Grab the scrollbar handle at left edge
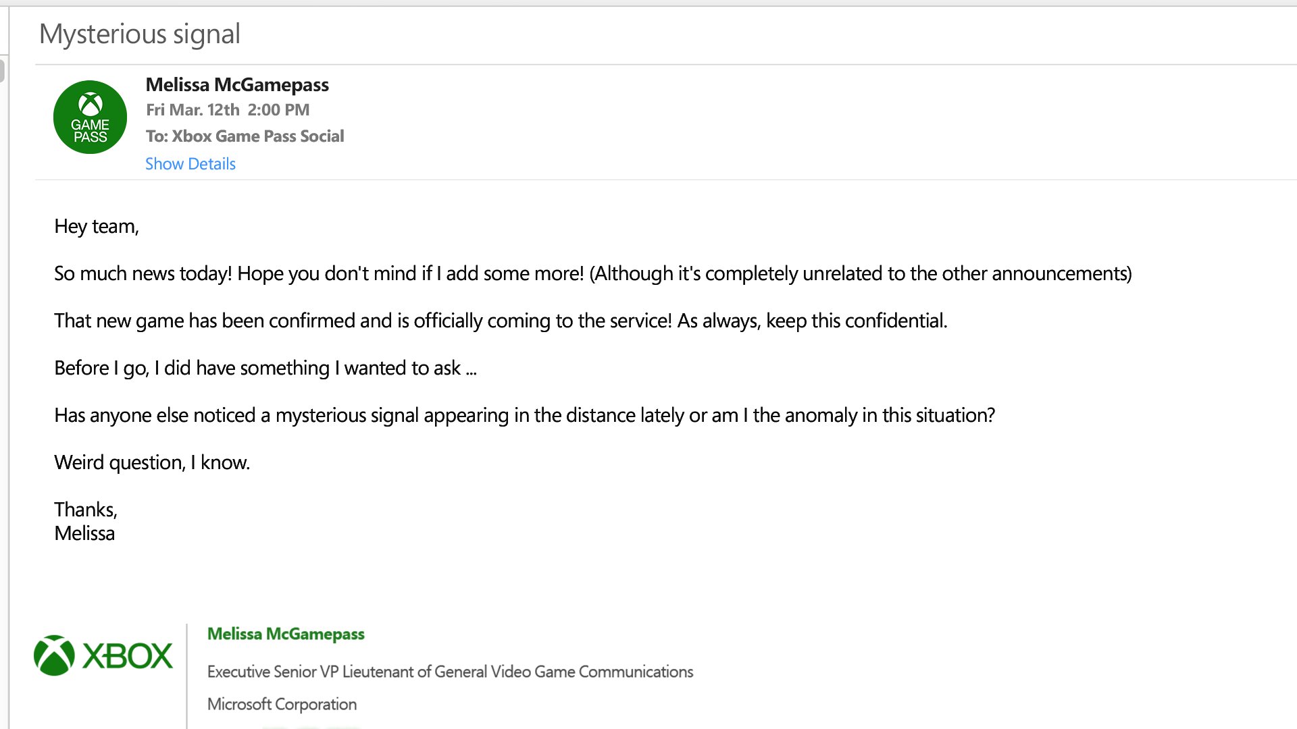Screen dimensions: 1297x729 [2, 71]
